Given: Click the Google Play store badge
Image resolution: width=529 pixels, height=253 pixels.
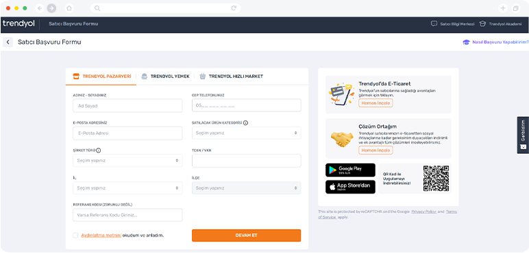Looking at the screenshot, I should tap(350, 170).
